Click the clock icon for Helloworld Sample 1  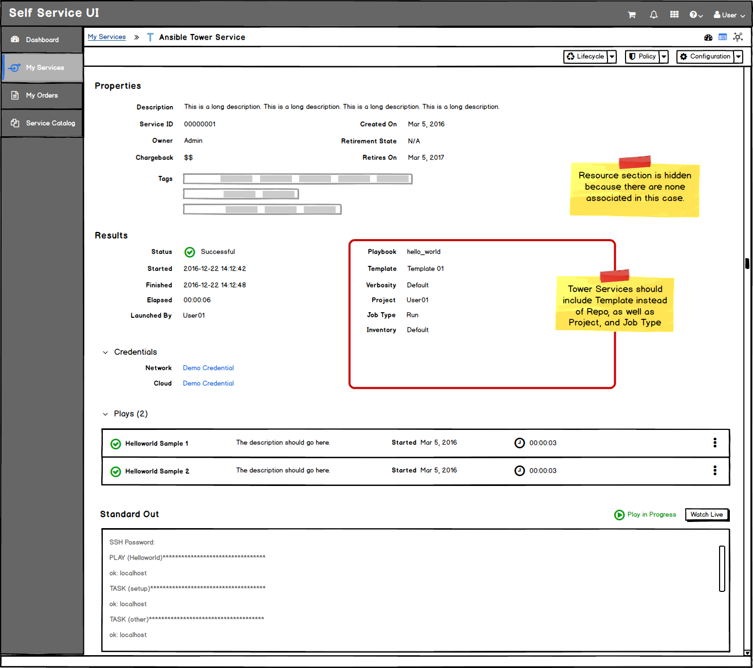click(520, 443)
